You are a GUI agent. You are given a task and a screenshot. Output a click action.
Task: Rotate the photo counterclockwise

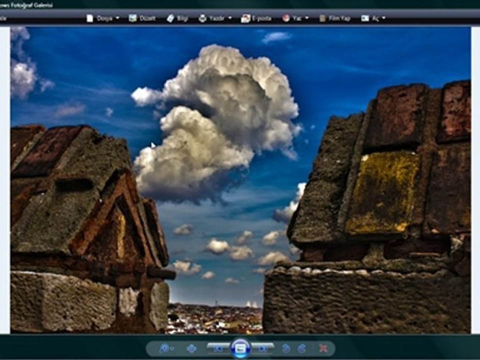tap(286, 349)
